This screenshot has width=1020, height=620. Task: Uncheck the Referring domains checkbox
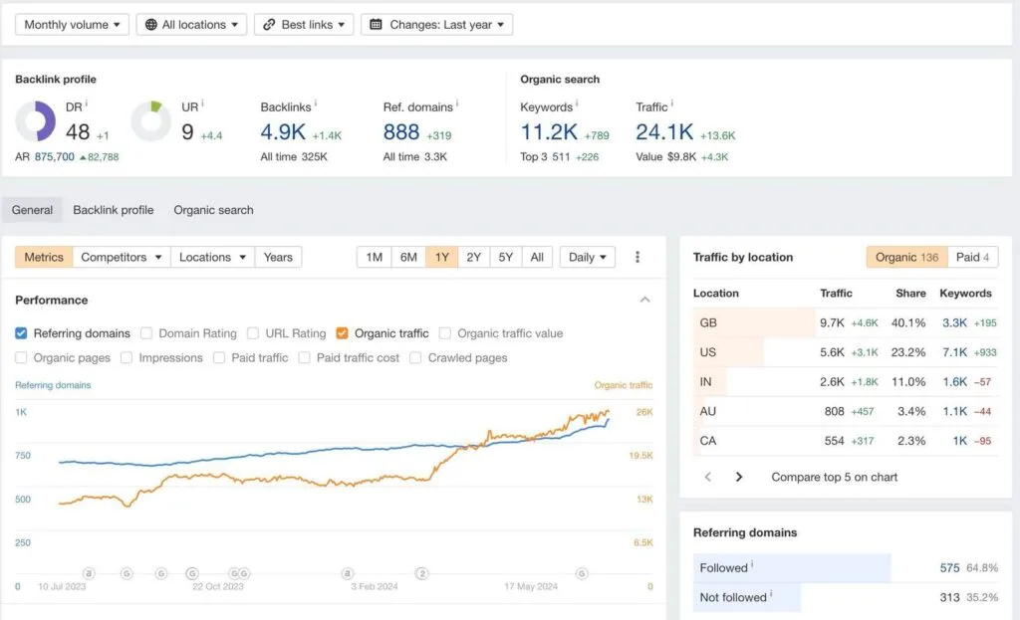(x=22, y=333)
